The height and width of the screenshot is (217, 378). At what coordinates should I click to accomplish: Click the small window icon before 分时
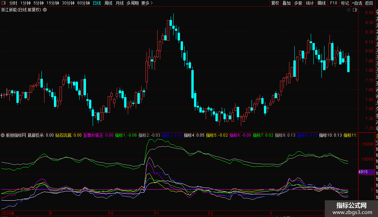(x=4, y=3)
